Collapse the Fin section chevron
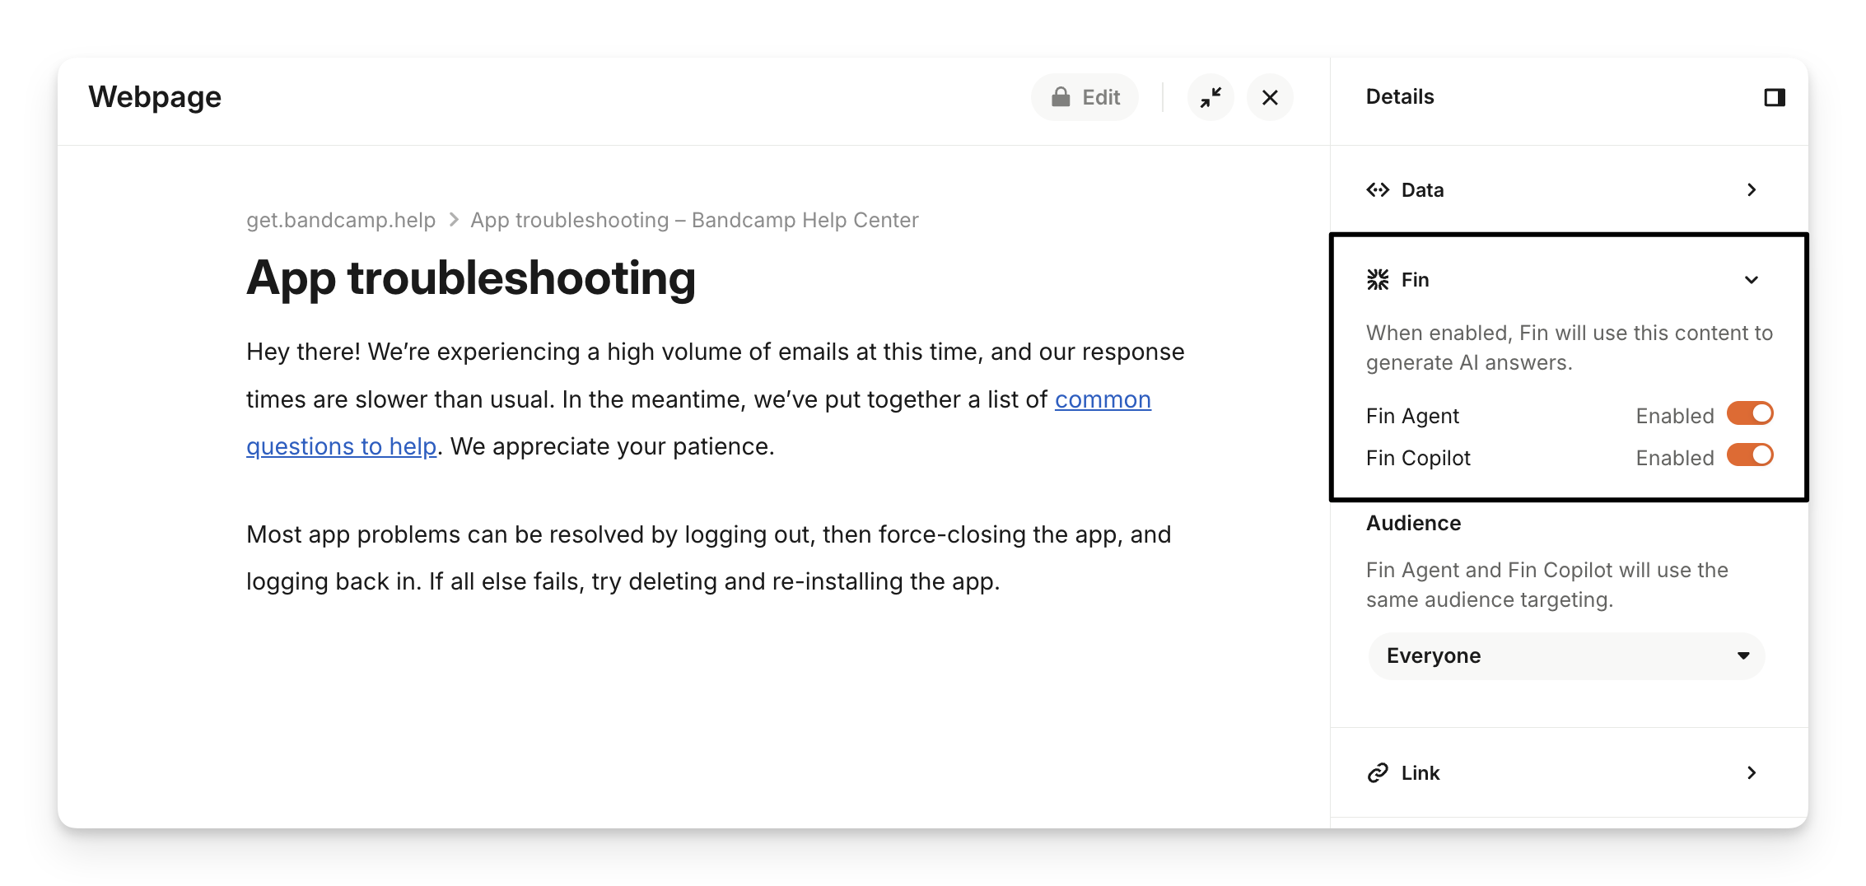The width and height of the screenshot is (1866, 886). [x=1752, y=280]
